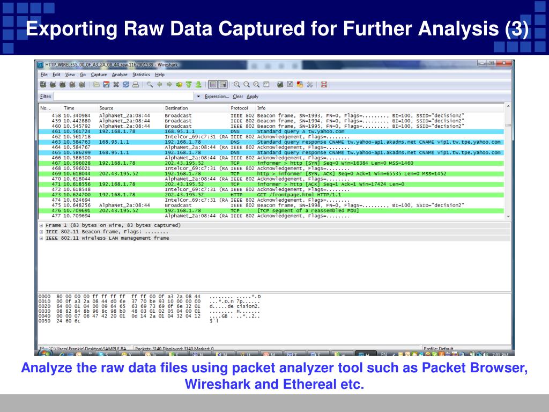Select packet 463 DNS query response
This screenshot has height=412, width=549.
pos(271,142)
